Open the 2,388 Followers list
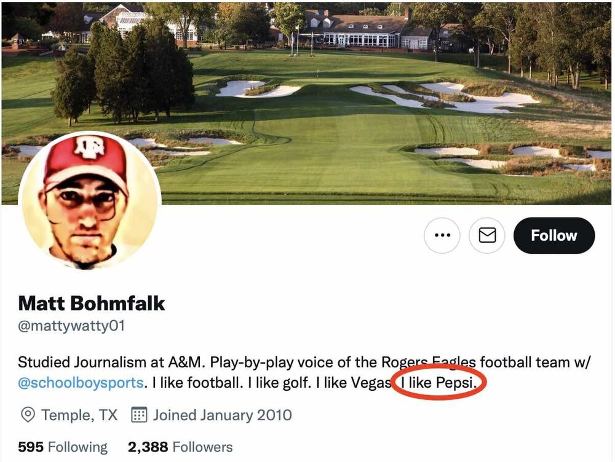Screen dimensions: 615x462 click(180, 447)
